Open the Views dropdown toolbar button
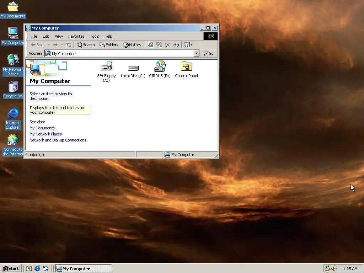The image size is (364, 273). [x=188, y=45]
